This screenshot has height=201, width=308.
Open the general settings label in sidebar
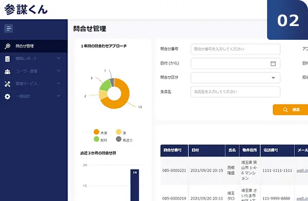tap(23, 96)
